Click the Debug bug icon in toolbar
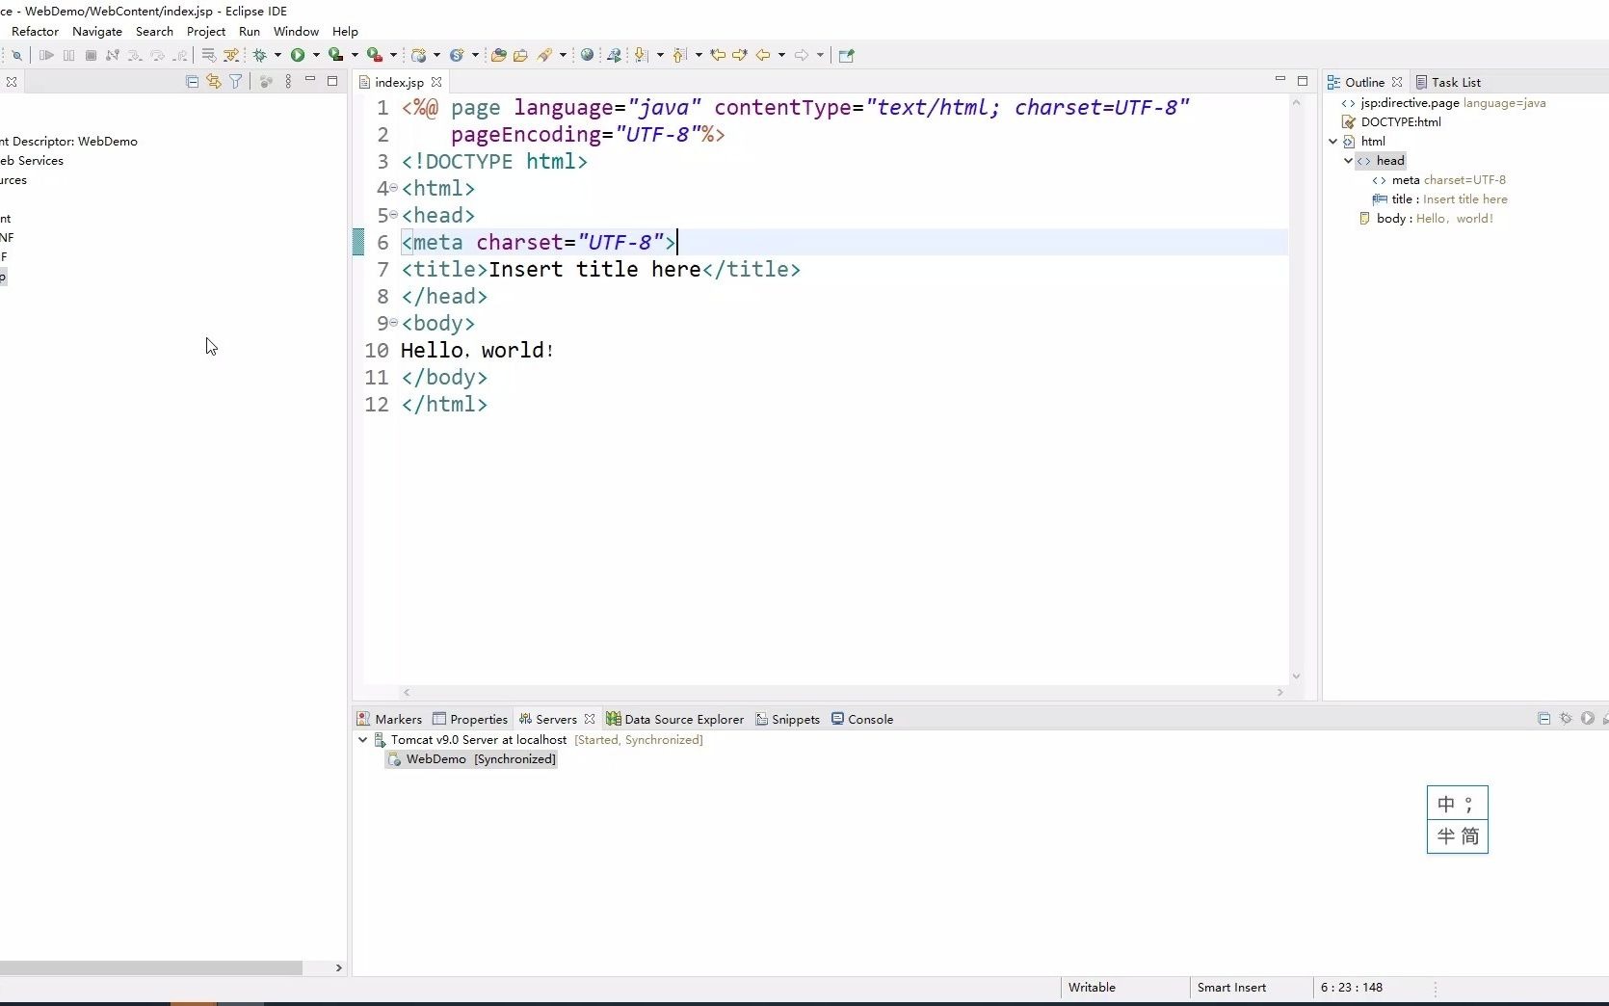1609x1006 pixels. pyautogui.click(x=260, y=55)
